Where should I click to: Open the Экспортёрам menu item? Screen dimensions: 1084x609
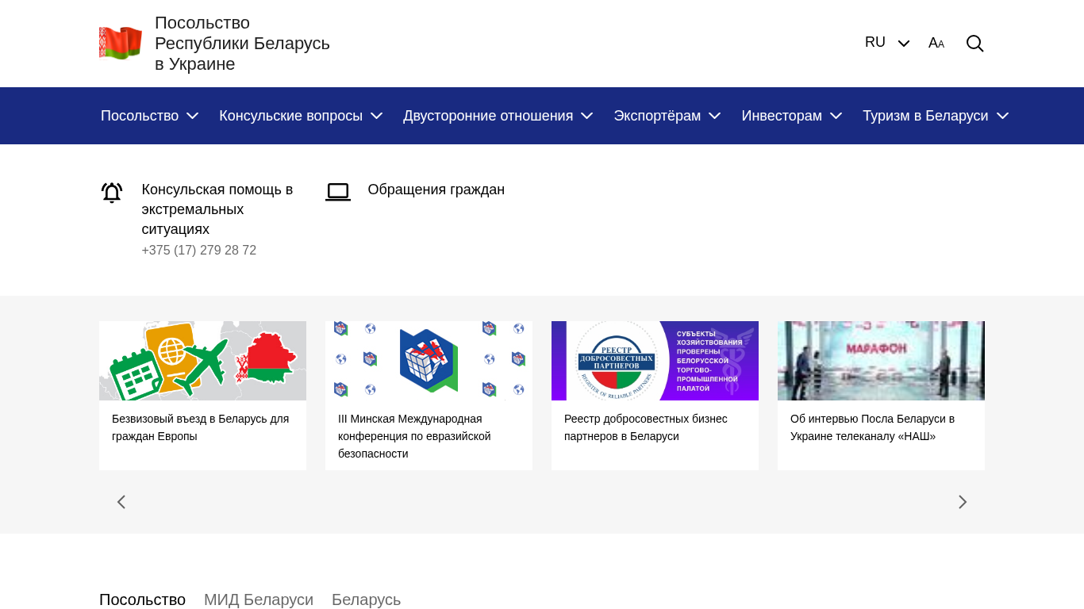click(667, 116)
